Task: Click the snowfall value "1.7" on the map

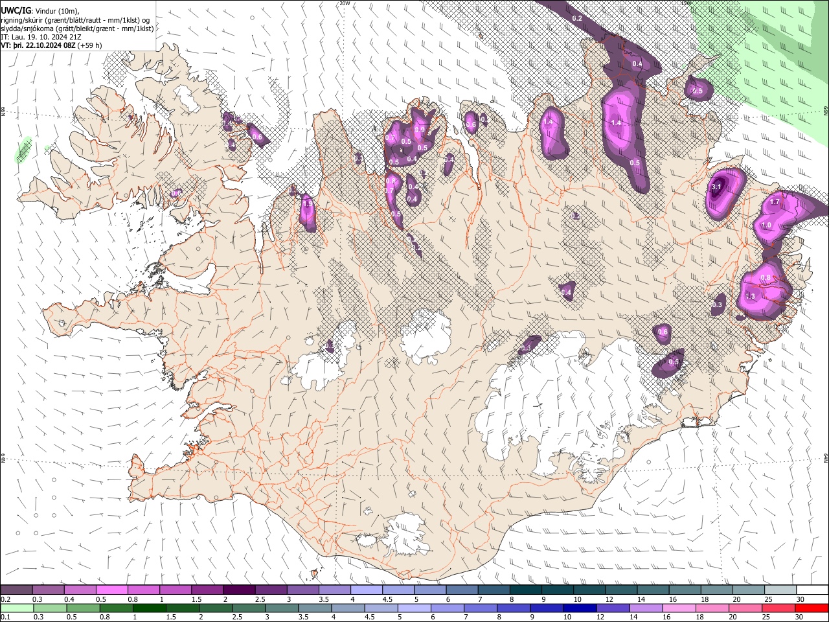Action: (774, 202)
